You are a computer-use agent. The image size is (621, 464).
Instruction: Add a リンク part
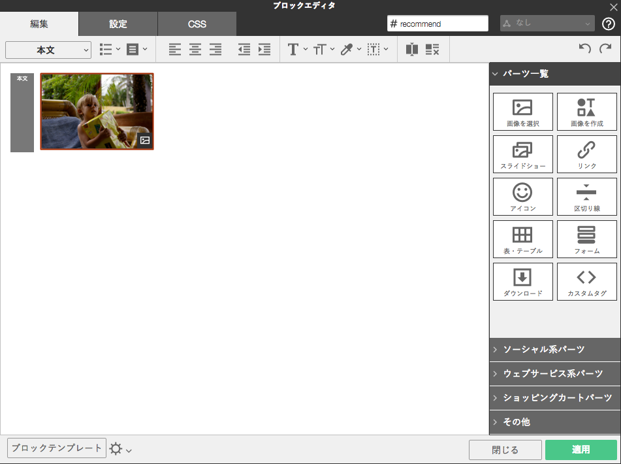[x=587, y=154]
